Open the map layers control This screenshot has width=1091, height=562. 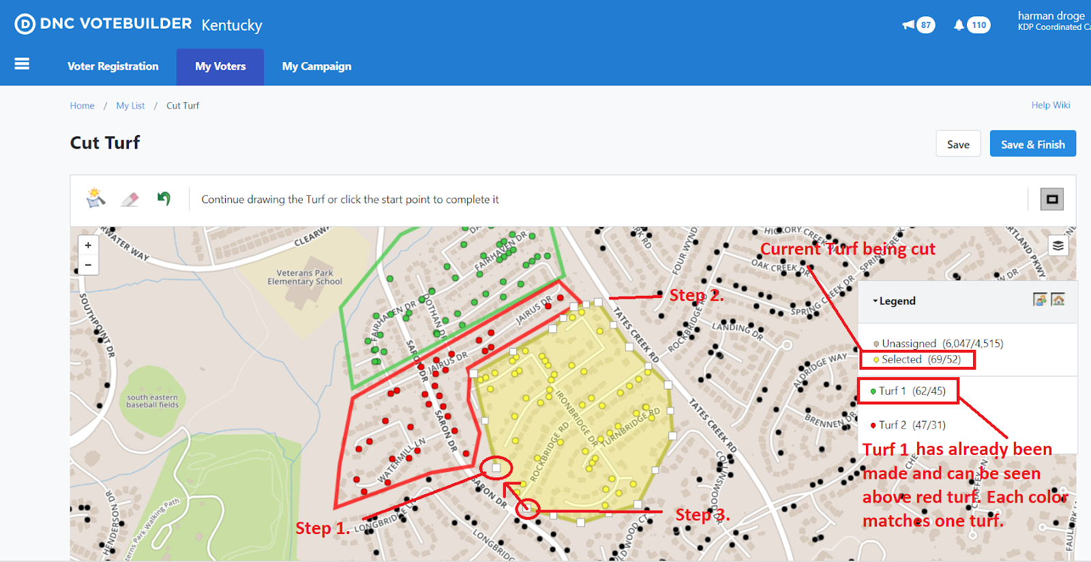pos(1058,246)
